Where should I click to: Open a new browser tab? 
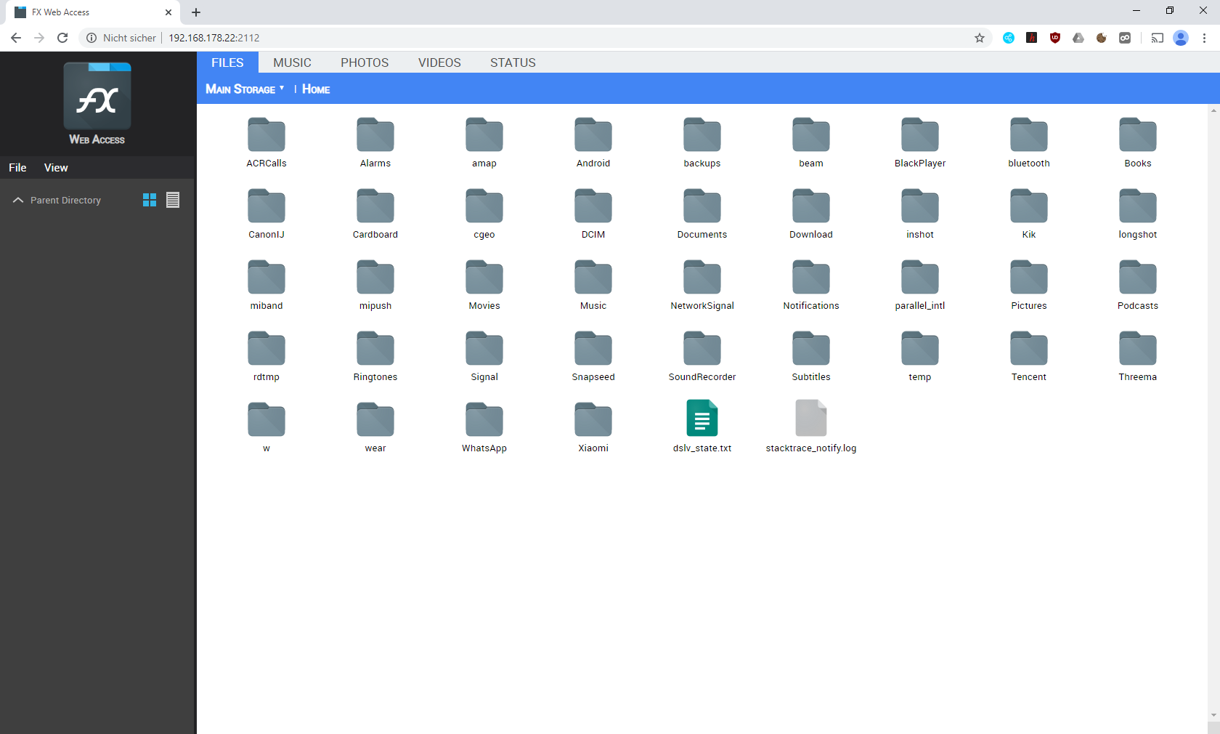point(196,12)
